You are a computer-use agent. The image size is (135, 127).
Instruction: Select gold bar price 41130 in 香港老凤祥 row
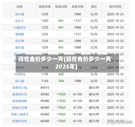77,121
